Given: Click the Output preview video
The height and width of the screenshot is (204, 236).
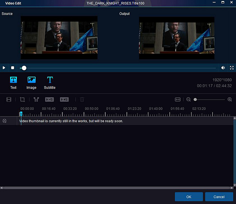Looking at the screenshot, I should 177,38.
